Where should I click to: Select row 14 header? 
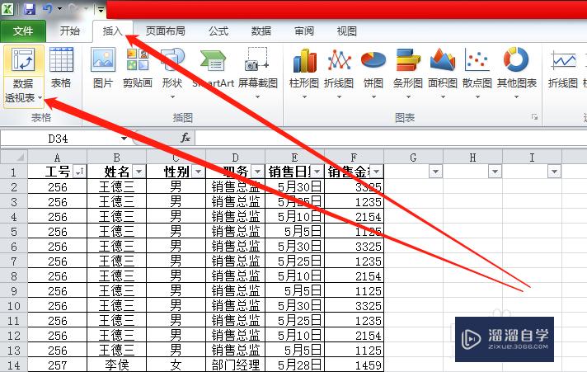(x=14, y=365)
